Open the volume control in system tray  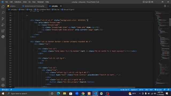point(155,94)
